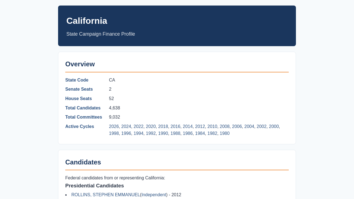Open the 1980 cycle link

(225, 133)
